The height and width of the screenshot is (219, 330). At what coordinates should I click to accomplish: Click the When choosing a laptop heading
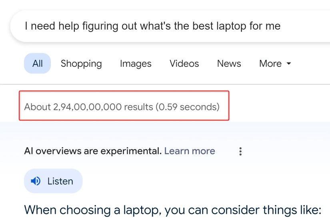173,210
